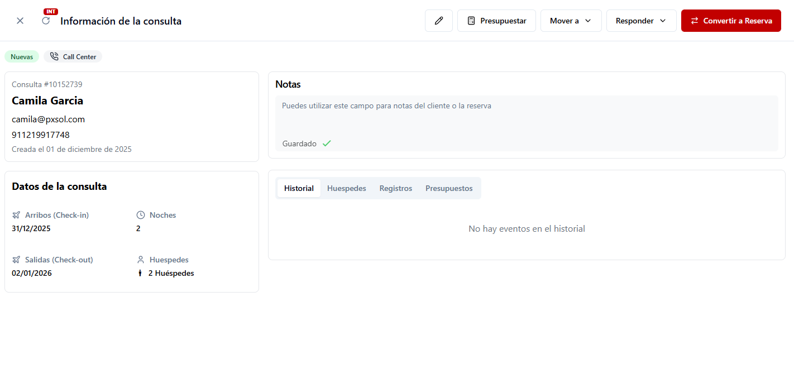
Task: Expand the Mover a dropdown
Action: click(x=571, y=21)
